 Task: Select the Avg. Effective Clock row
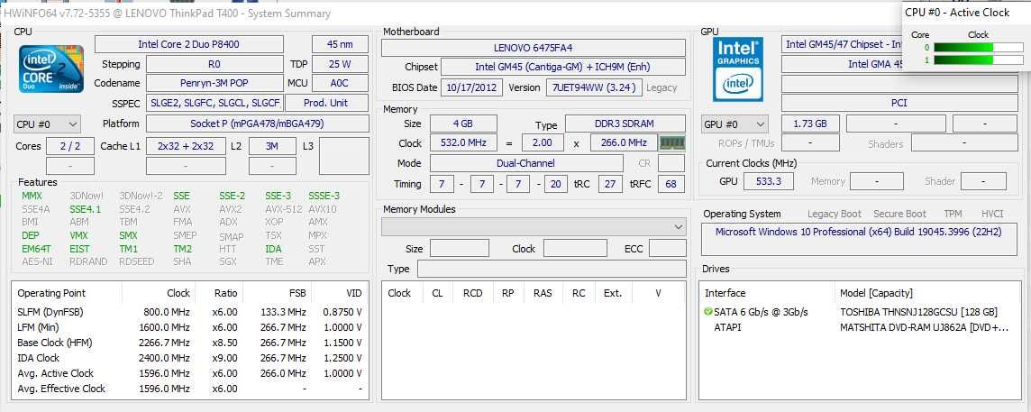click(190, 389)
